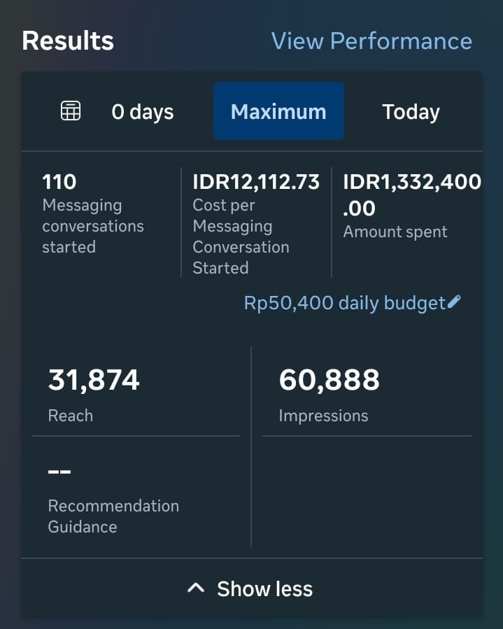Select the 0 days tab
The image size is (503, 629).
[x=142, y=112]
